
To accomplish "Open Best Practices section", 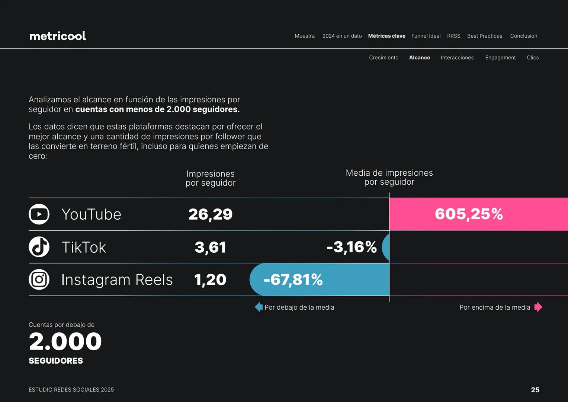I will click(x=484, y=36).
